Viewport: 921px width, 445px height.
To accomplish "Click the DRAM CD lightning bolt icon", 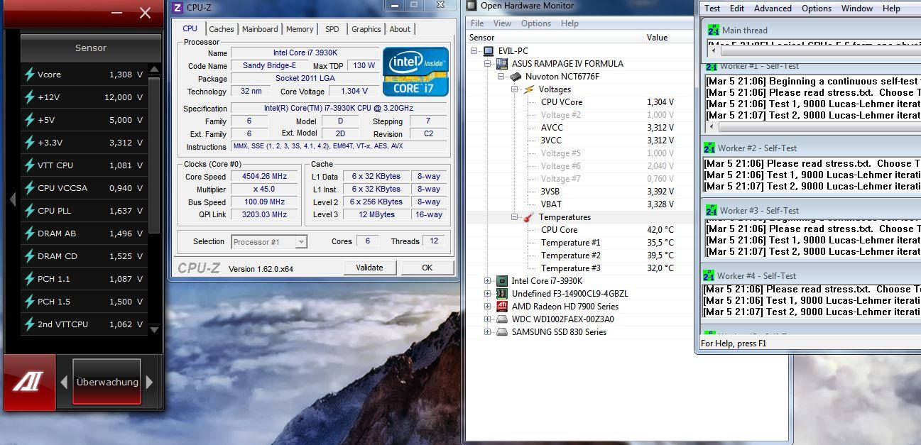I will [30, 256].
